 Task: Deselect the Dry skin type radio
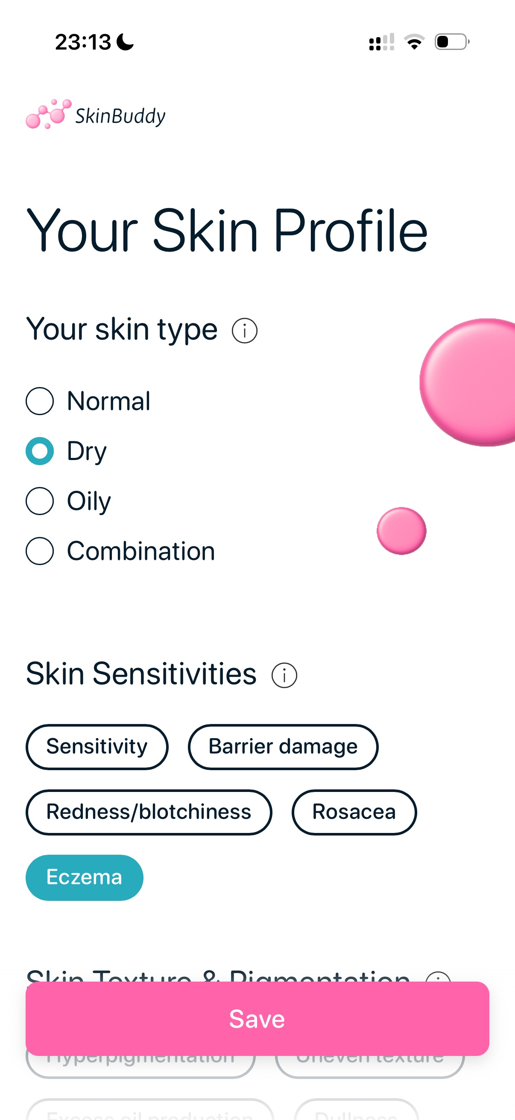tap(40, 451)
